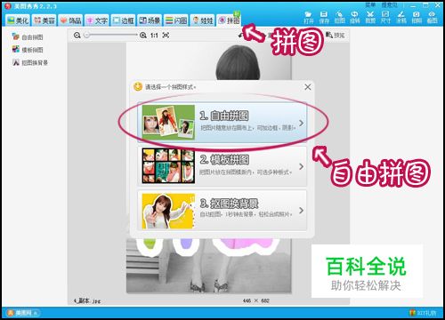Select 抠图换背景 in the left sidebar
This screenshot has height=320, width=445.
point(30,62)
